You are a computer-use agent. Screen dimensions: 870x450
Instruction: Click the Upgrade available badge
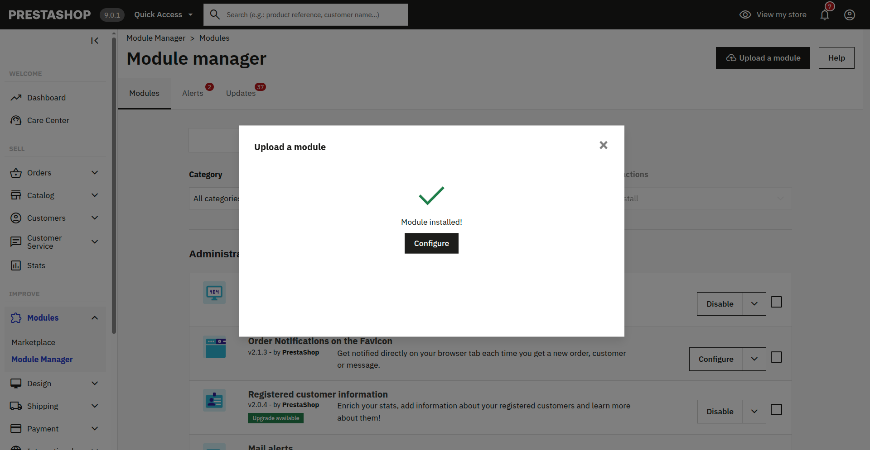click(275, 418)
